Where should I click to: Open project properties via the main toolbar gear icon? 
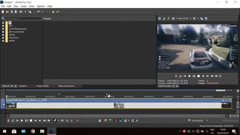tap(21, 12)
